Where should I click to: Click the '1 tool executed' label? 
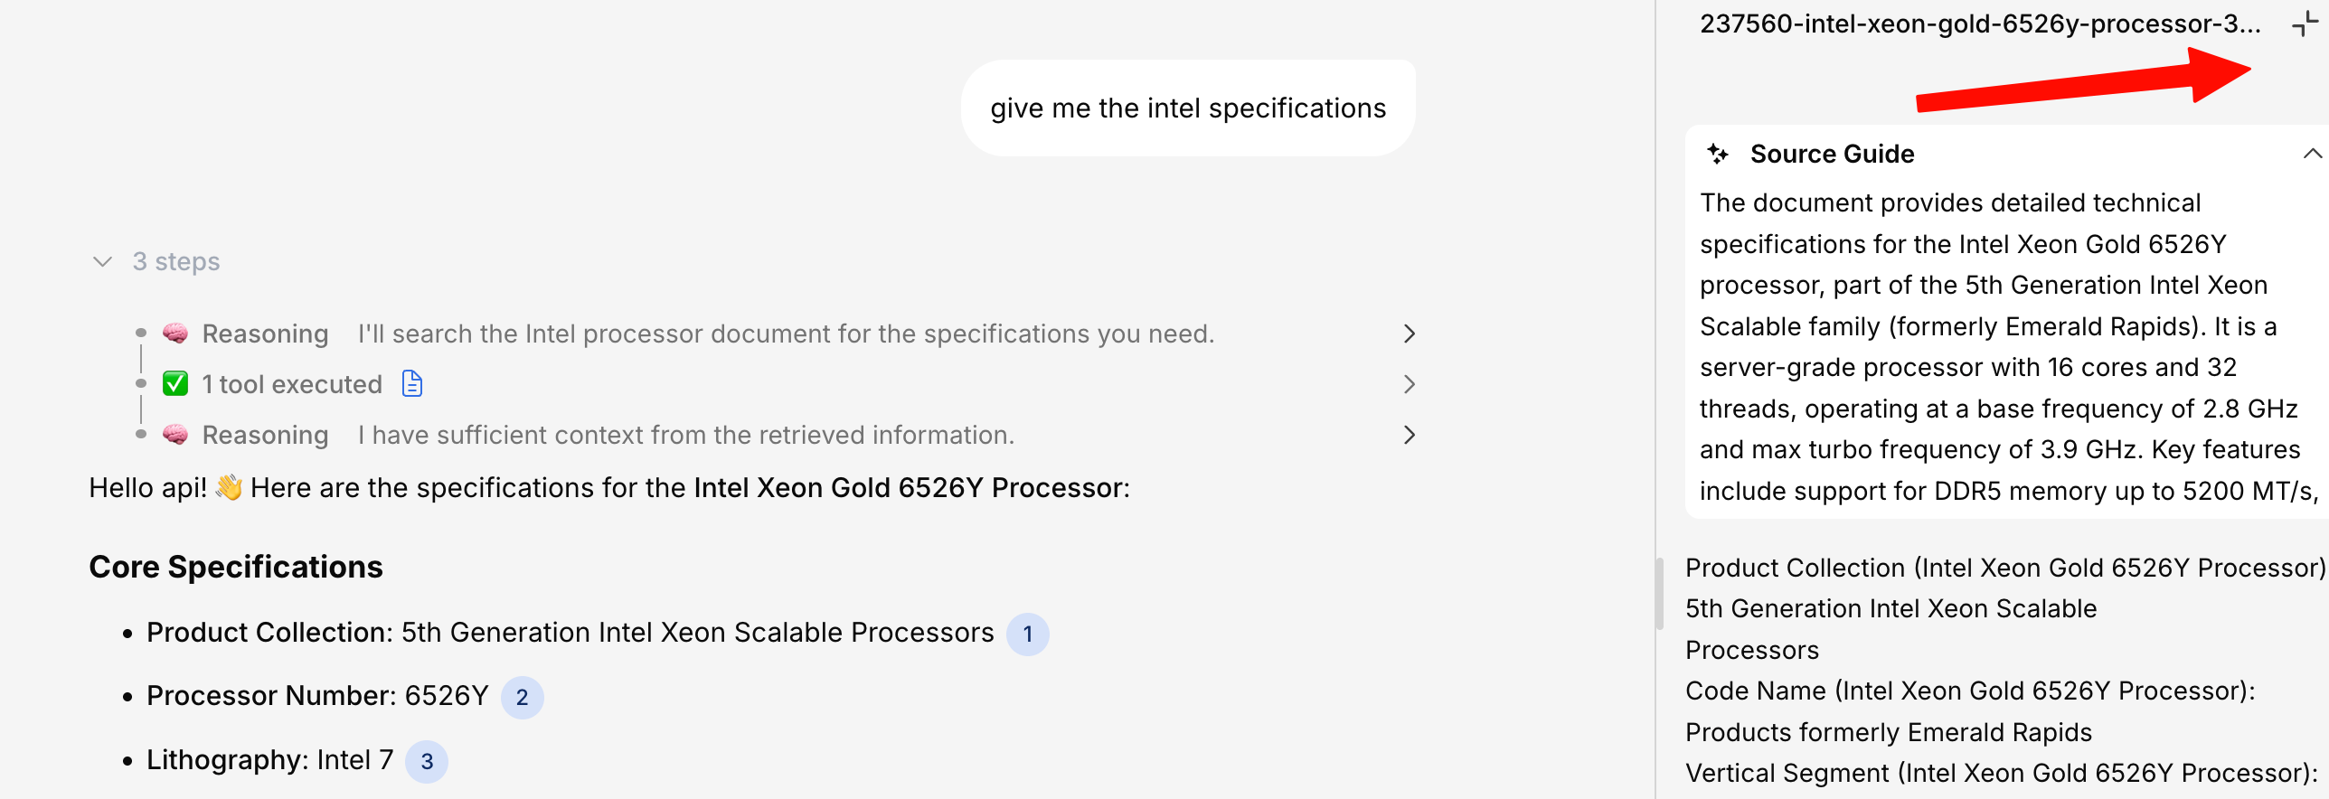pos(292,385)
